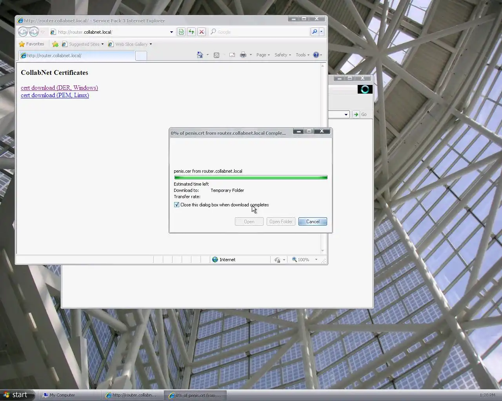
Task: Expand zoom level dropdown arrow
Action: 316,260
